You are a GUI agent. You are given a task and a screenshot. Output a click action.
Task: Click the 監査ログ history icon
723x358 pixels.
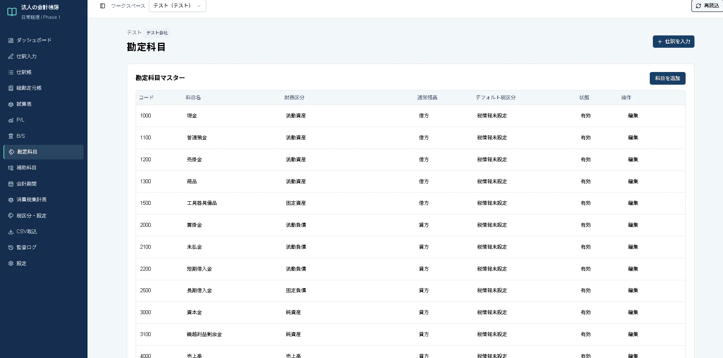pyautogui.click(x=11, y=248)
